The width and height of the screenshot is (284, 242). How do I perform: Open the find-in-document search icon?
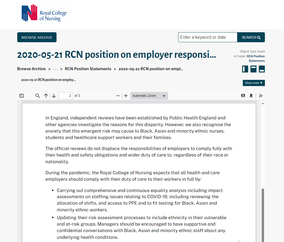click(x=38, y=96)
